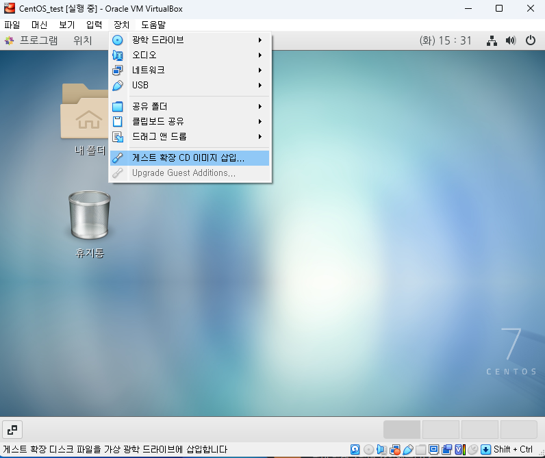Open the volume speaker indicator in the CentOS panel

click(511, 40)
